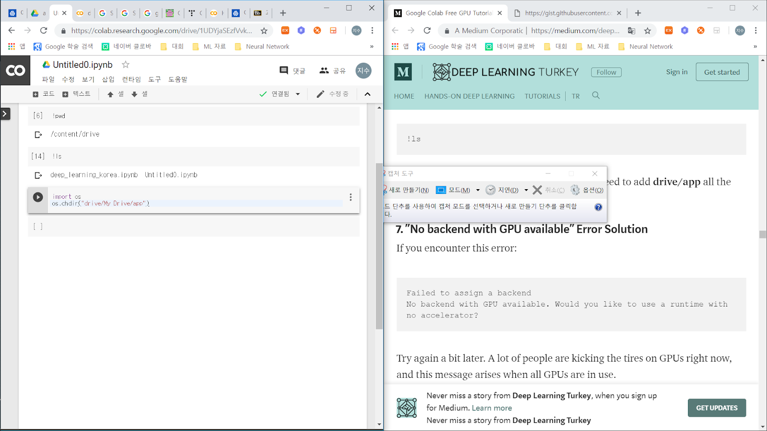Viewport: 767px width, 431px height.
Task: Click Medium page scrollbar thumb
Action: (x=762, y=234)
